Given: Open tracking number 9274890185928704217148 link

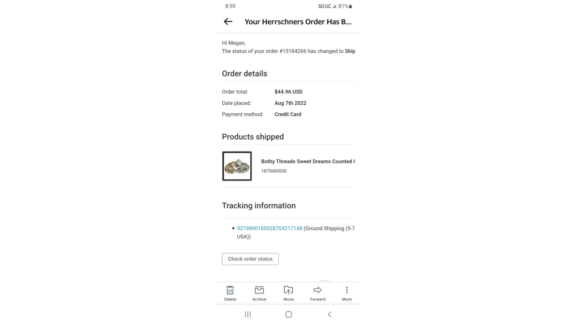Looking at the screenshot, I should tap(269, 228).
